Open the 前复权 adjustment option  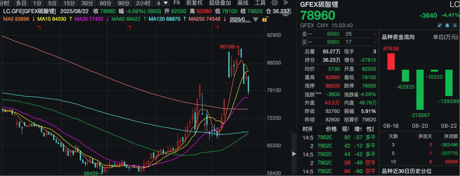coord(195,3)
